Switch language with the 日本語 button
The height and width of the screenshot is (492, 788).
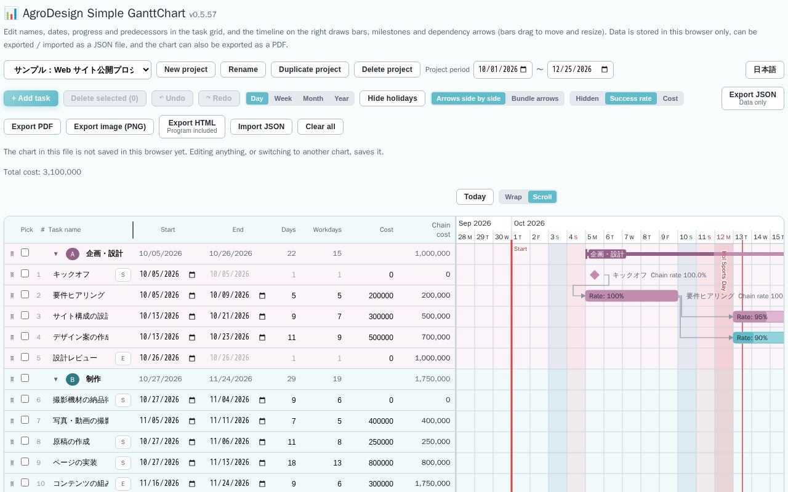pos(765,69)
